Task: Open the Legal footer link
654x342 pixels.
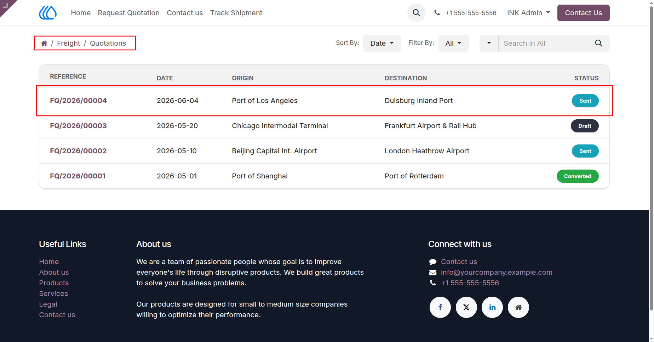Action: pos(48,304)
